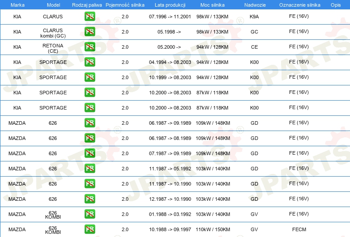
Task: Click the 'FECM' engine code cell
Action: point(299,229)
